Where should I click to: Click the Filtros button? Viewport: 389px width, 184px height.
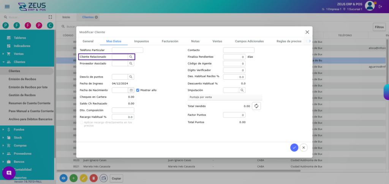[379, 27]
